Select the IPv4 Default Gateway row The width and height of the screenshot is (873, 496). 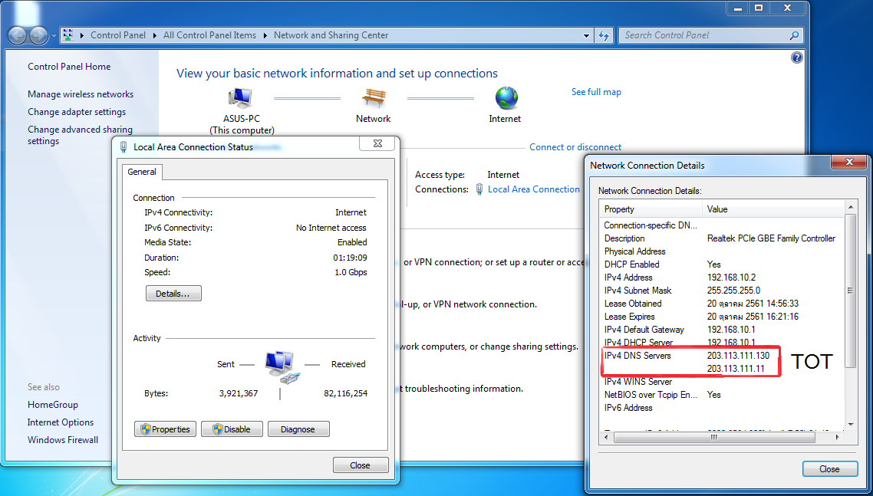(721, 330)
